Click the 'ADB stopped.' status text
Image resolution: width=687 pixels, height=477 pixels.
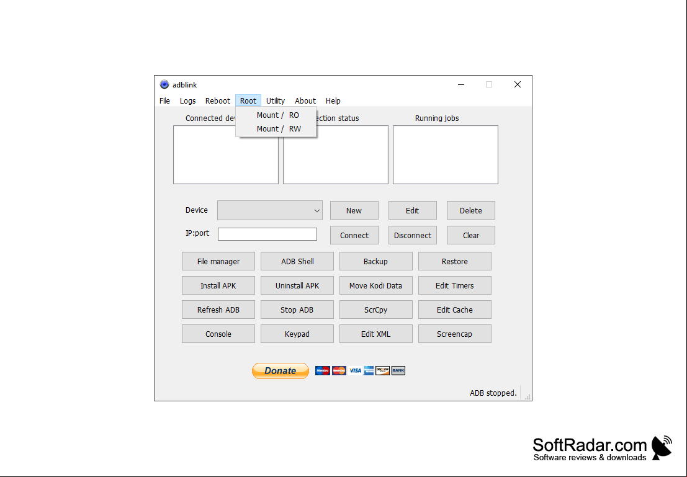(x=493, y=393)
